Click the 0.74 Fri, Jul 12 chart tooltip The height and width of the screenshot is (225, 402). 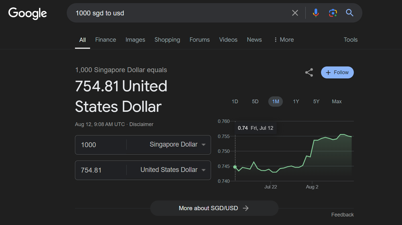coord(255,128)
